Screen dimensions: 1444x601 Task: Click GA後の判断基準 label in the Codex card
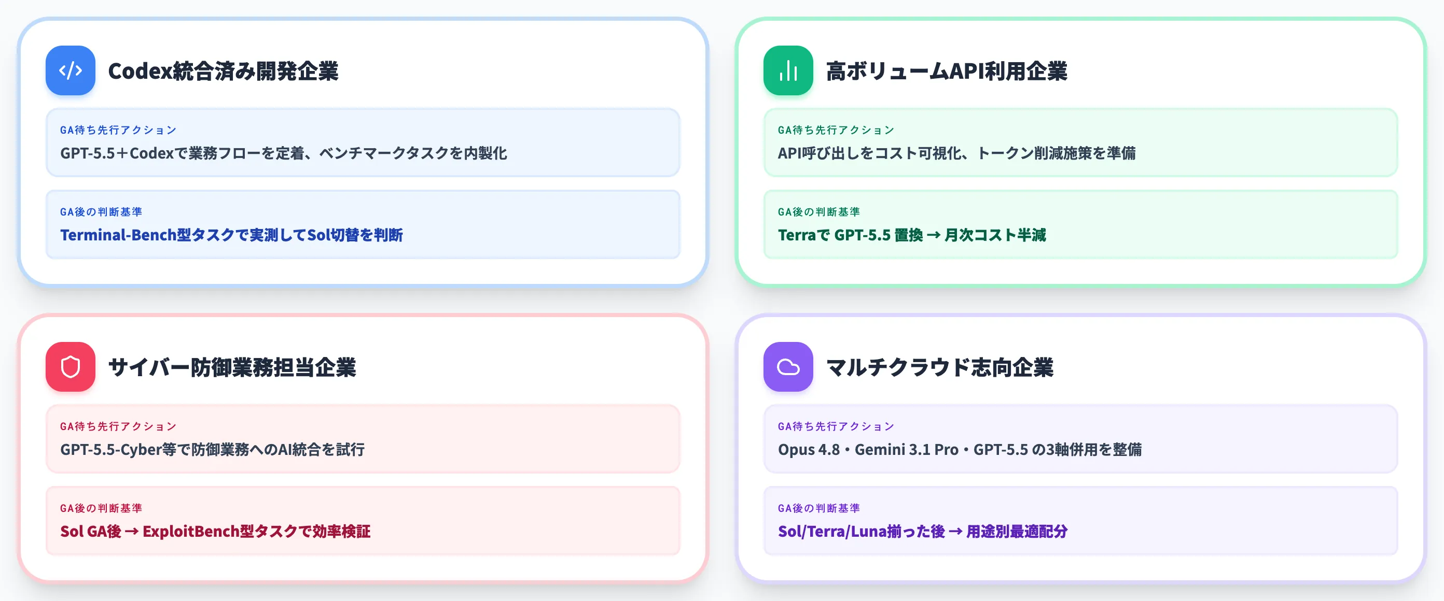[x=101, y=212]
